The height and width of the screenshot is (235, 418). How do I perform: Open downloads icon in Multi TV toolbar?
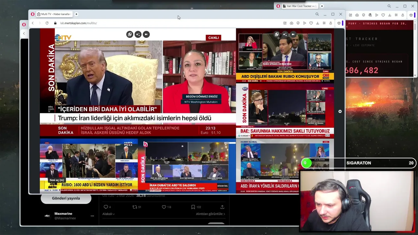pos(318,23)
